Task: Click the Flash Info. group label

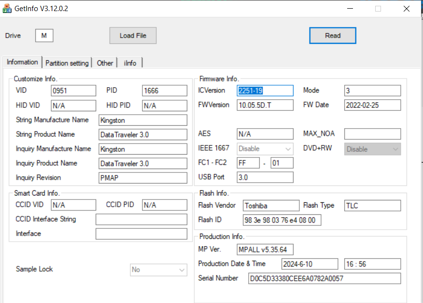Action: pyautogui.click(x=214, y=193)
